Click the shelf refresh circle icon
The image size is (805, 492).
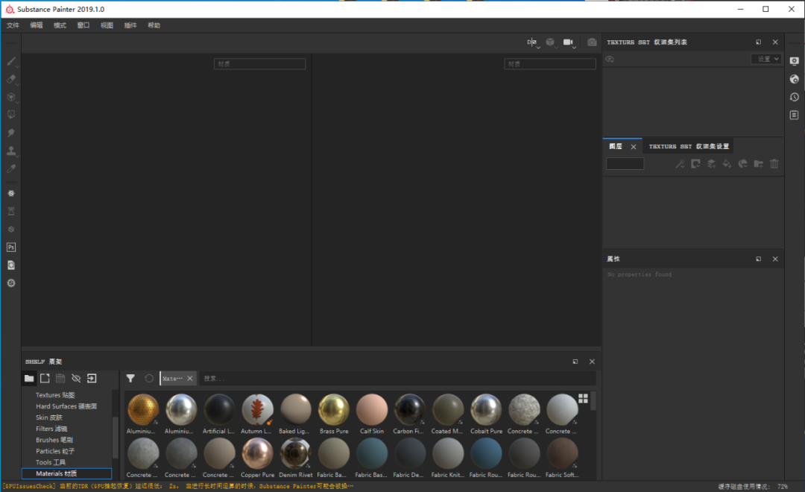pos(149,379)
